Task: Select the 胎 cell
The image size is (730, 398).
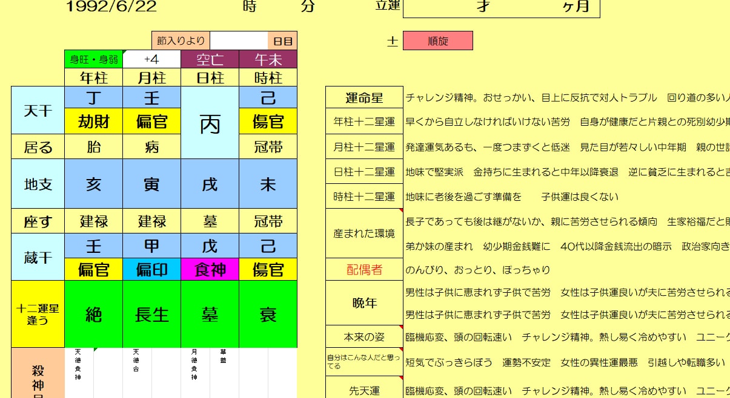Action: [x=93, y=147]
